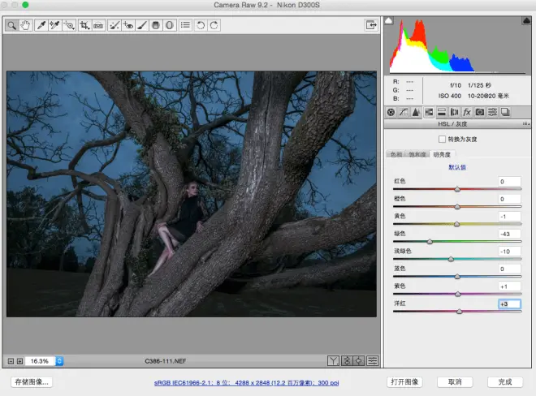Select the Red Eye Removal tool
Image resolution: width=536 pixels, height=396 pixels.
[128, 25]
